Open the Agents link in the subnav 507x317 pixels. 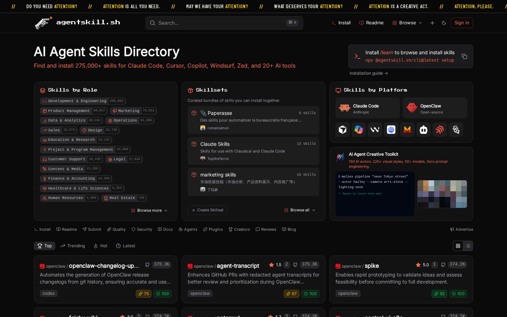[x=188, y=229]
